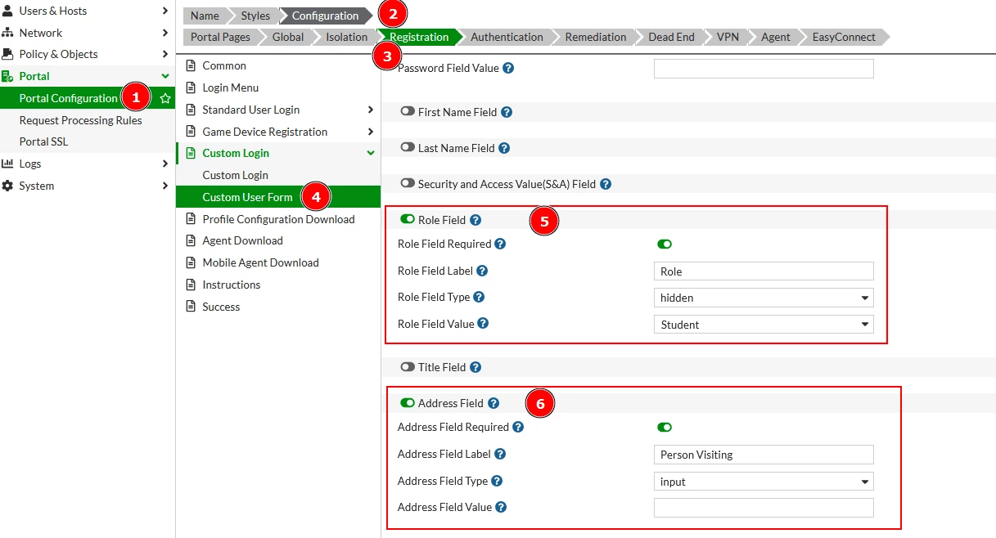The image size is (996, 538).
Task: Click help icon beside Role Field toggle
Action: pyautogui.click(x=475, y=220)
